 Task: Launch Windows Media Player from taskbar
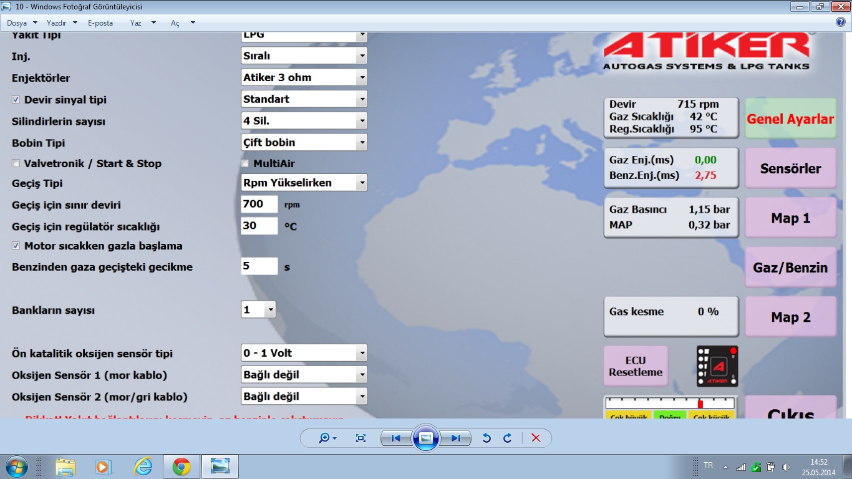pos(103,467)
